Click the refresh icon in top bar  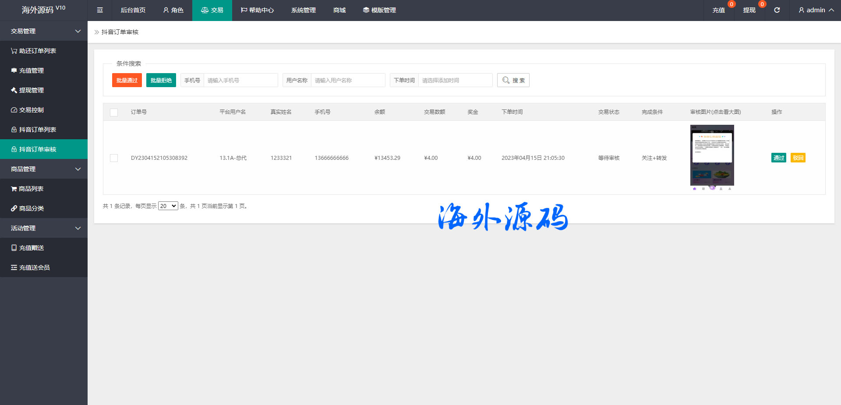(x=777, y=10)
